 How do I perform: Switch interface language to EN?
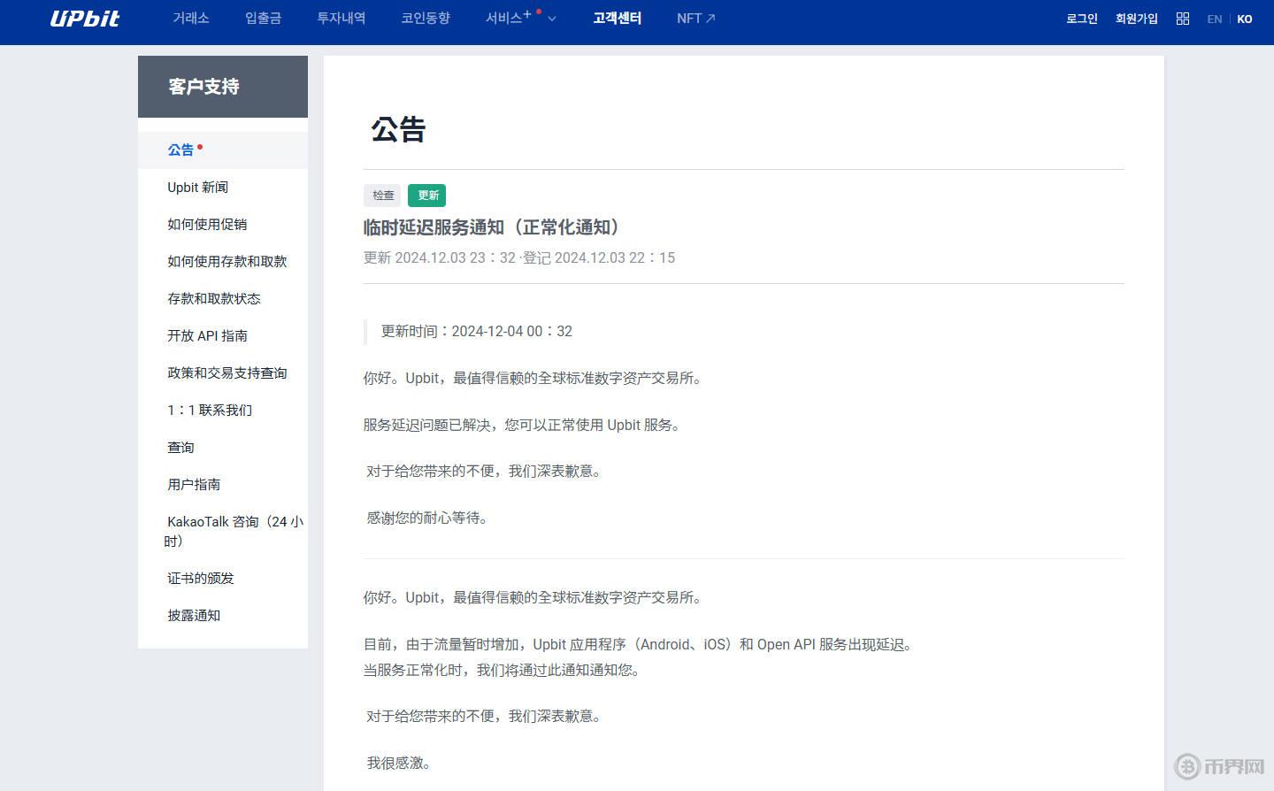[1215, 19]
